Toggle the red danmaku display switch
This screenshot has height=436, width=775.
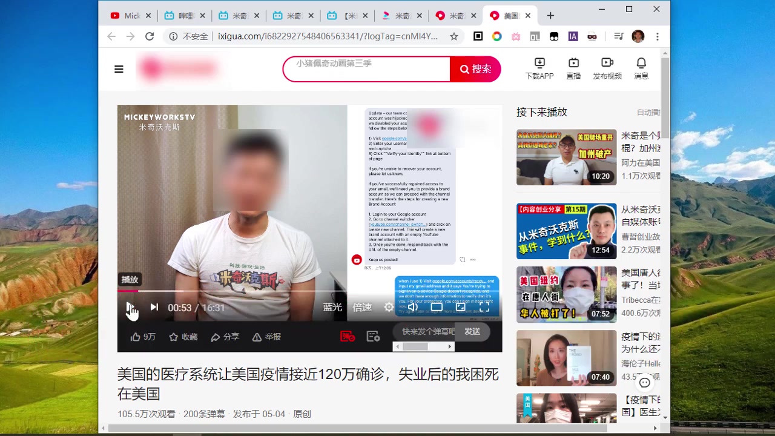pyautogui.click(x=348, y=336)
